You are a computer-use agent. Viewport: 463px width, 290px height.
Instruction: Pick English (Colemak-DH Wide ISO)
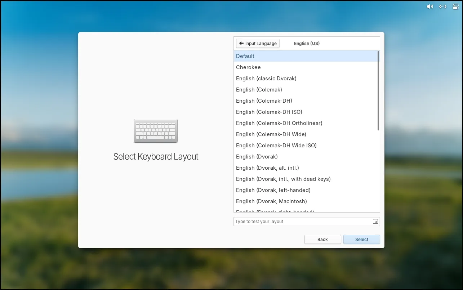(x=276, y=146)
